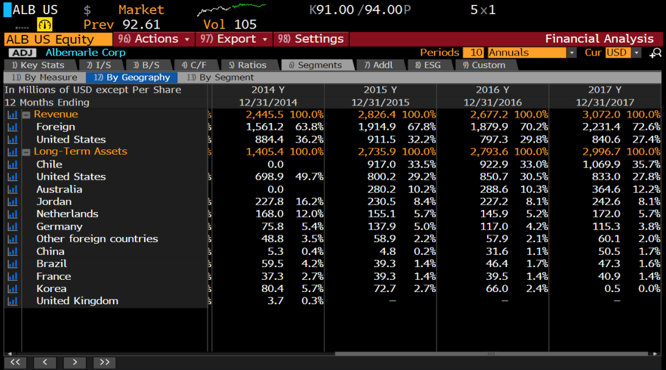
Task: Open chart icon for Foreign row
Action: coord(13,127)
